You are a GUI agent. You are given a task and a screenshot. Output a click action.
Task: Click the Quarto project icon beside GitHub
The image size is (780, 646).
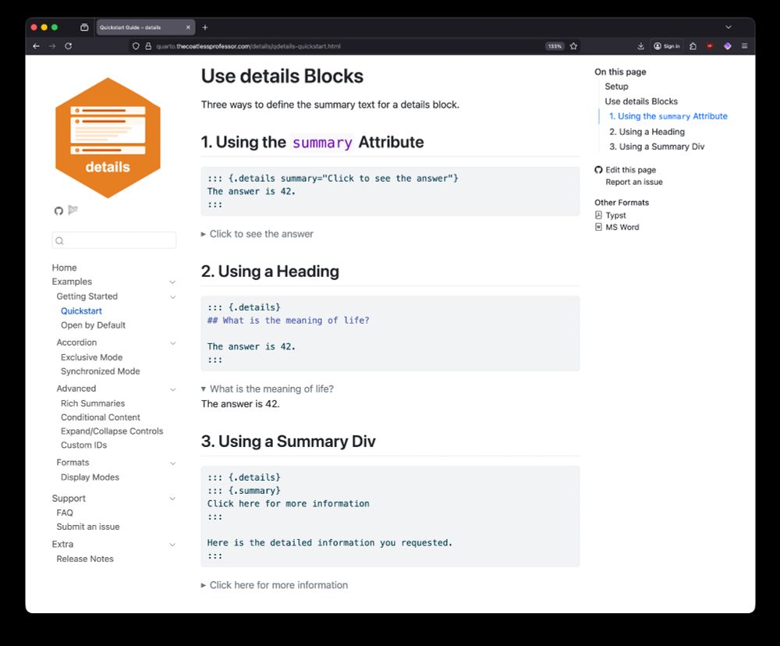pyautogui.click(x=74, y=210)
